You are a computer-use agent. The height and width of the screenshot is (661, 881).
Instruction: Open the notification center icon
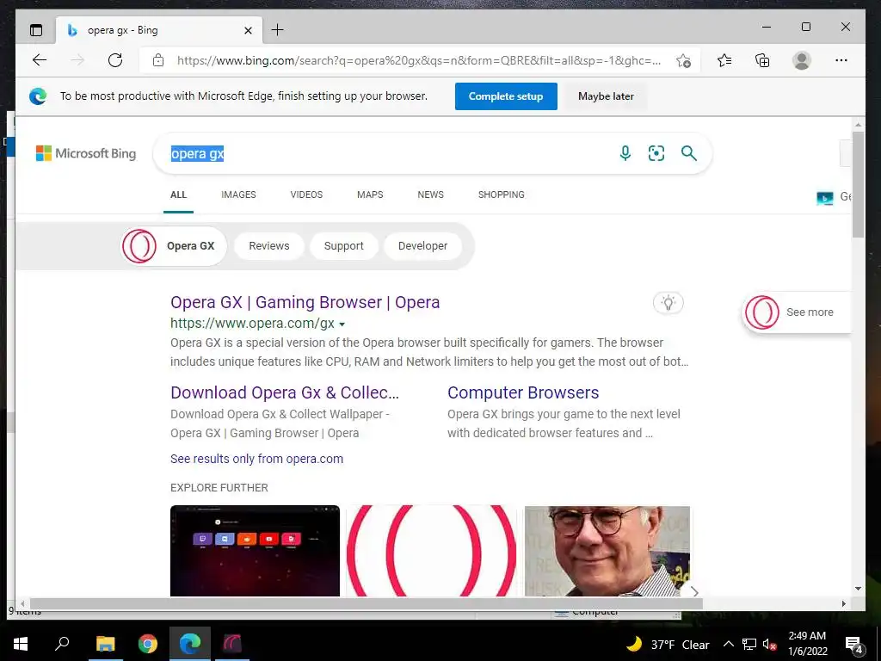[854, 645]
